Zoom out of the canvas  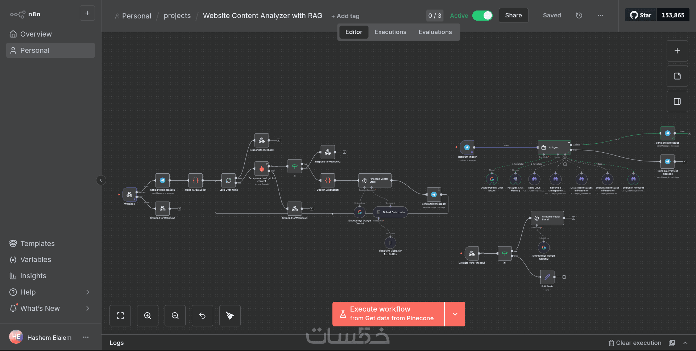click(x=175, y=316)
